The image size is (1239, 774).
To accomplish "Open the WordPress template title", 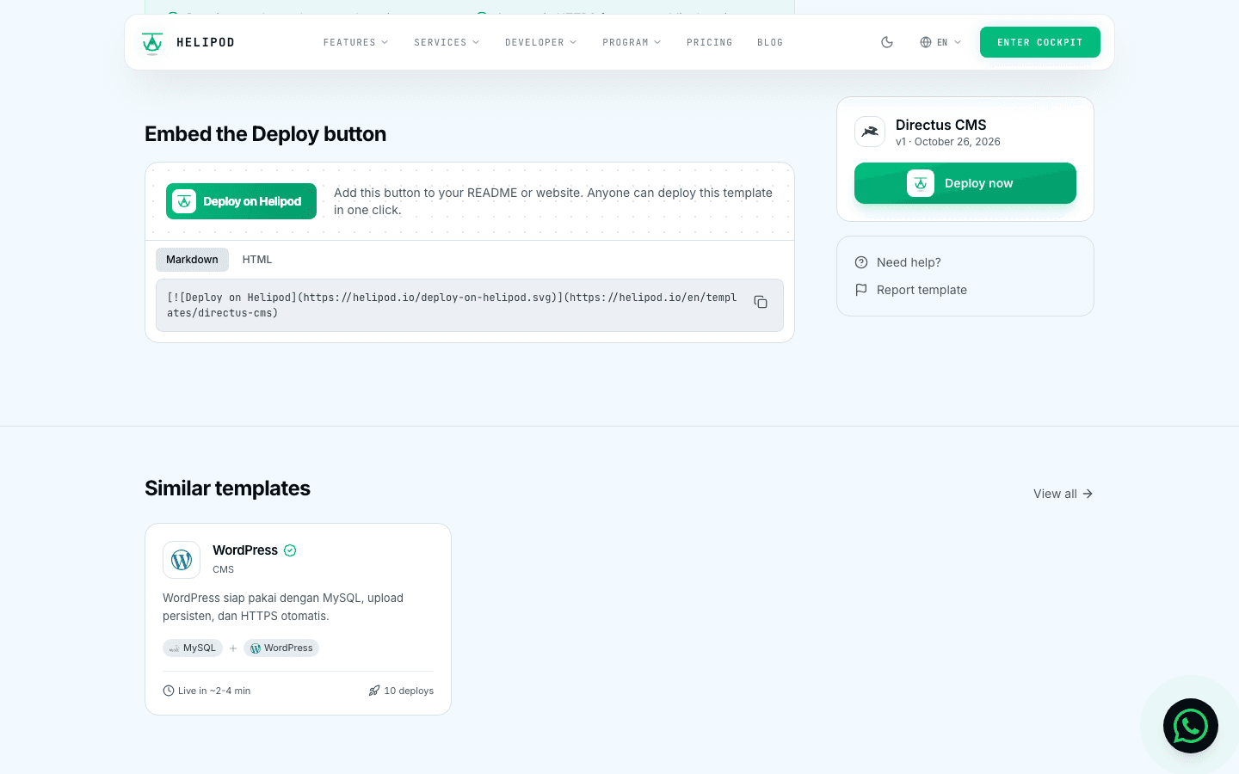I will pos(245,550).
